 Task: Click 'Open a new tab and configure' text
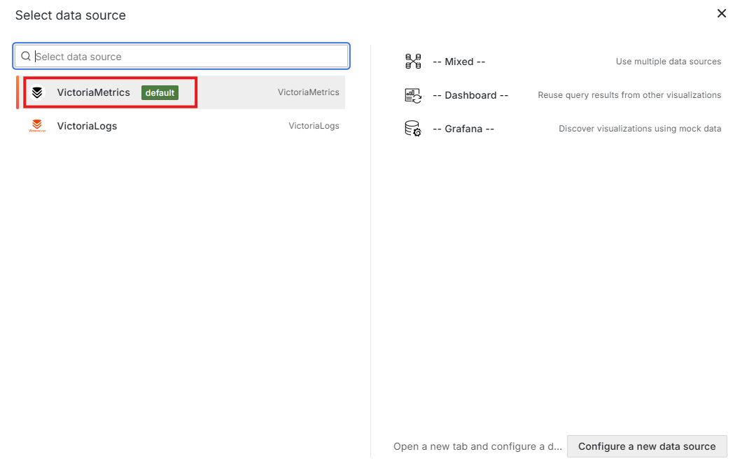477,446
